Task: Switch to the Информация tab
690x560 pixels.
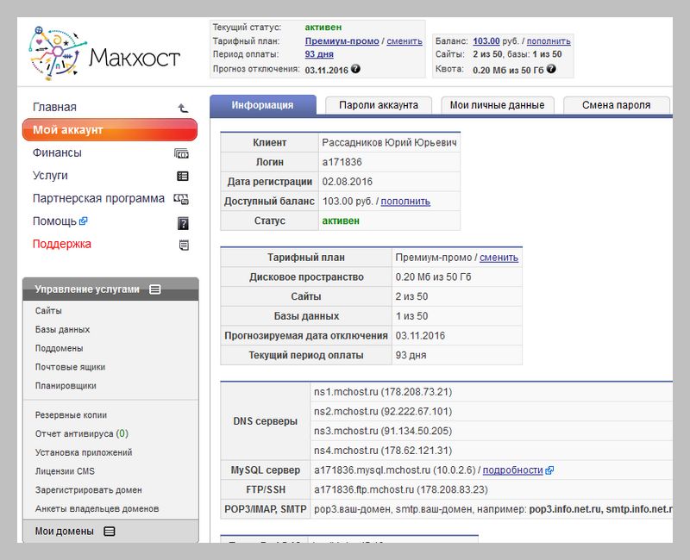Action: (263, 105)
